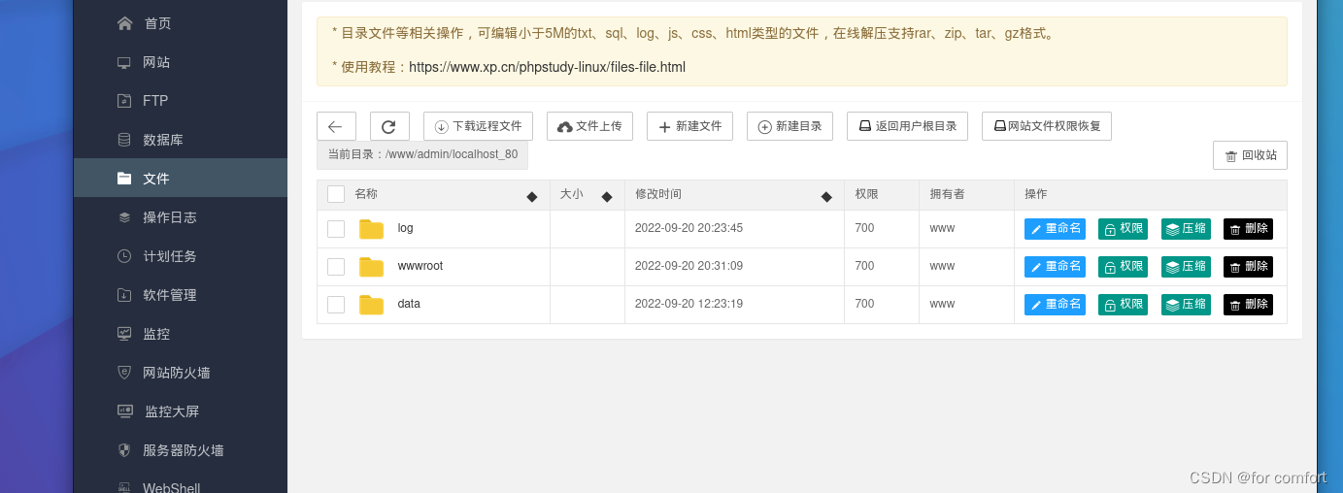Click the shield icon beside 网站防火墙
The height and width of the screenshot is (493, 1343).
124,373
